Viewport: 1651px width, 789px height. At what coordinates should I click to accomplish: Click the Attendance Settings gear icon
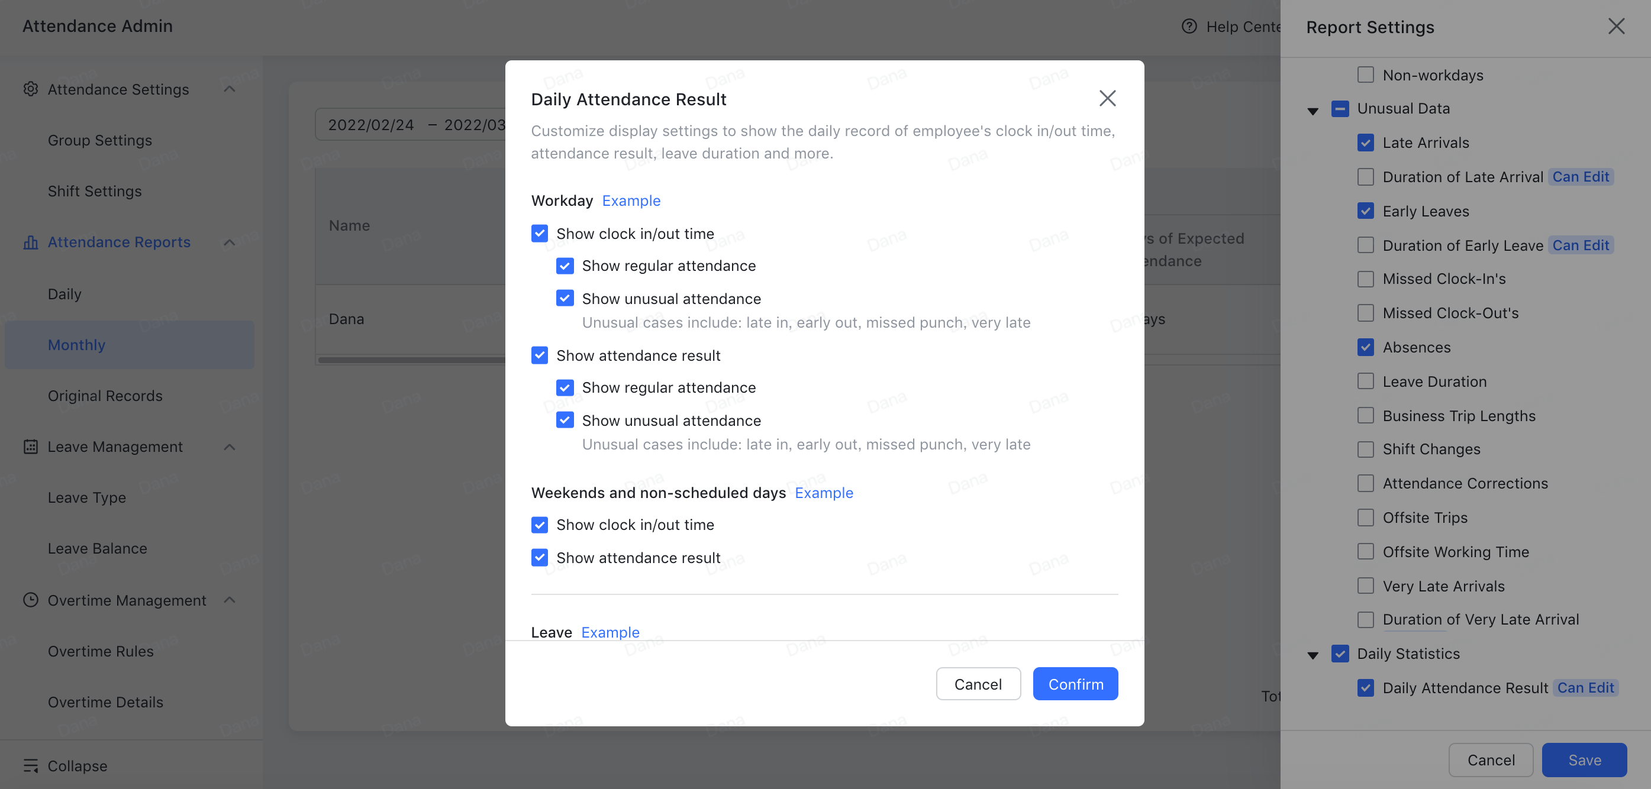31,89
